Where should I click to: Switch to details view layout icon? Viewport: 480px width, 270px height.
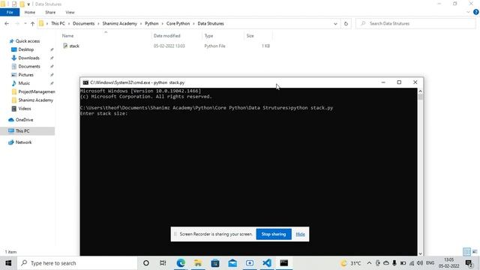(x=466, y=252)
